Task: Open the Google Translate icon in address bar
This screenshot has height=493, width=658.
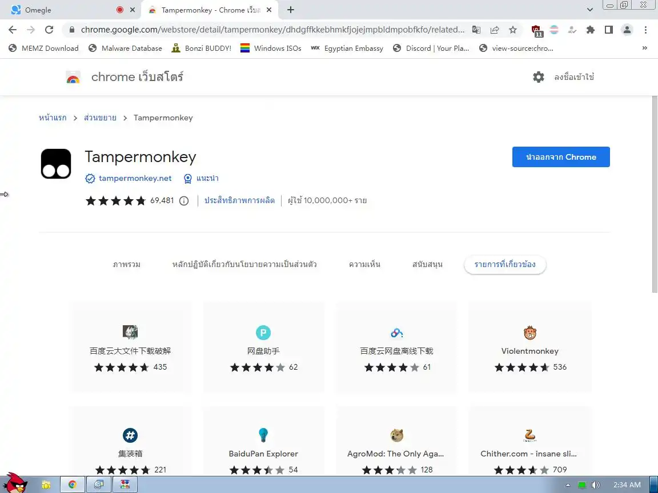Action: click(476, 30)
